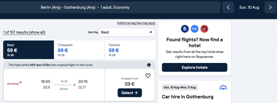Switch to the Cheapest tab
The width and height of the screenshot is (277, 103).
[x=79, y=50]
